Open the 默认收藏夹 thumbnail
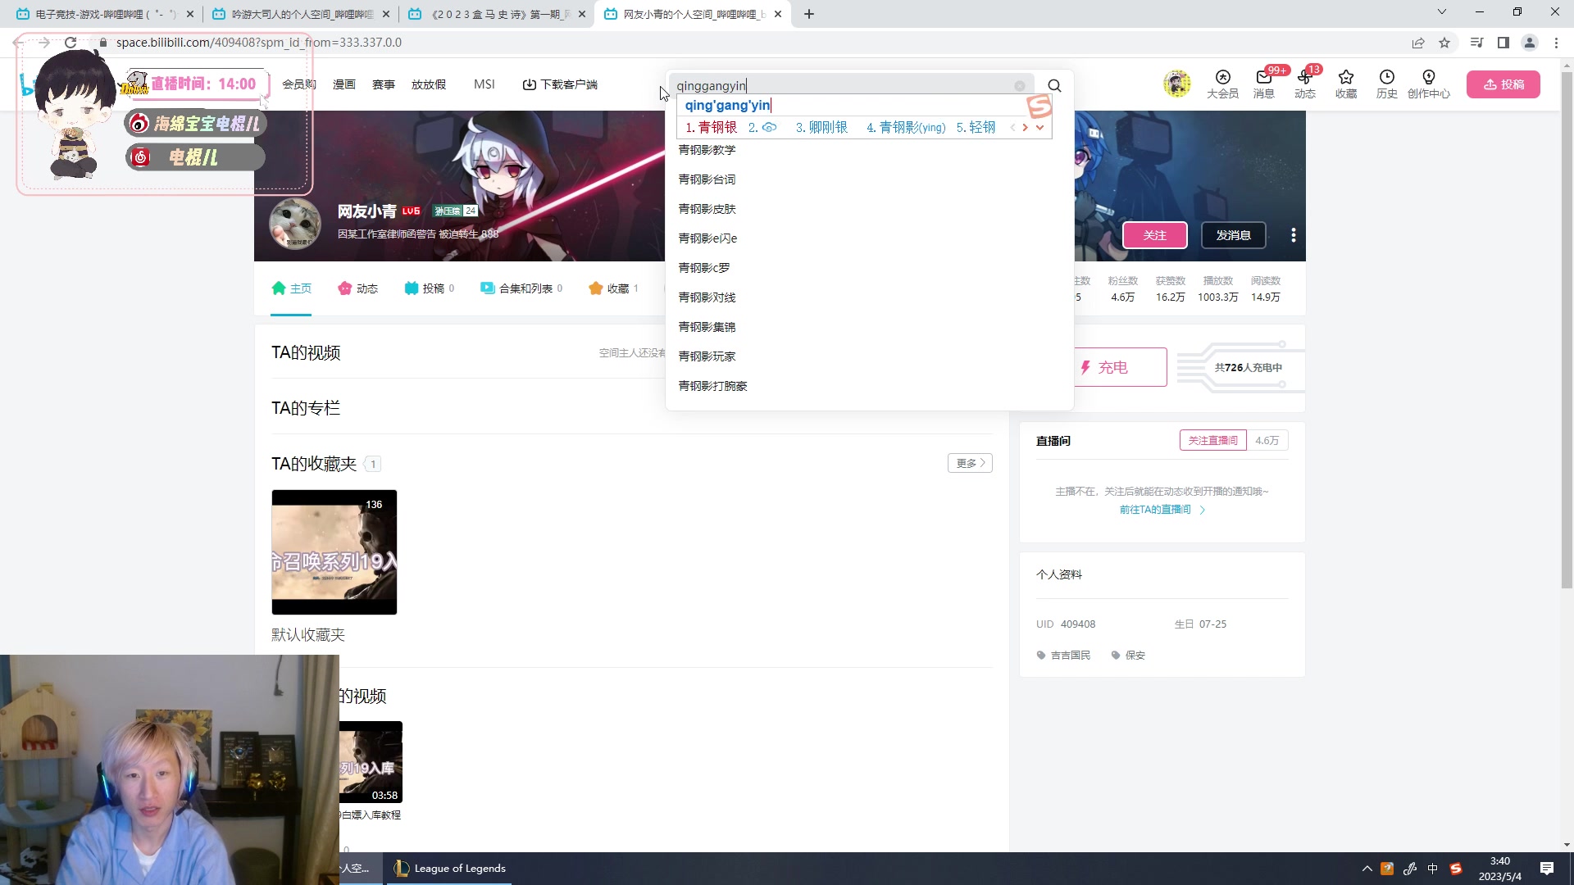 (334, 552)
